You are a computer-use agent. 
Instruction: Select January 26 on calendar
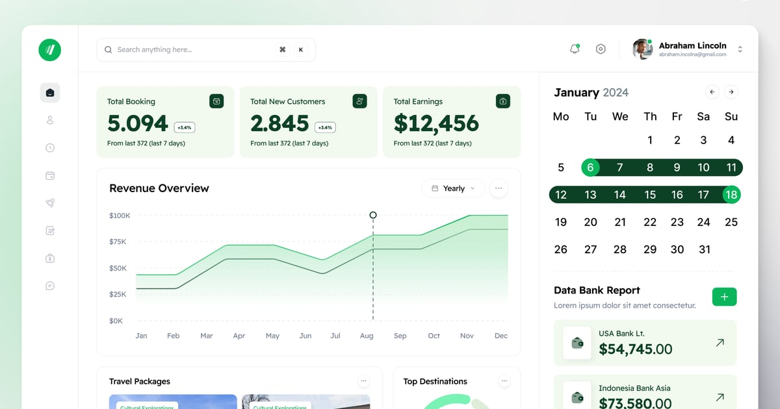(561, 249)
